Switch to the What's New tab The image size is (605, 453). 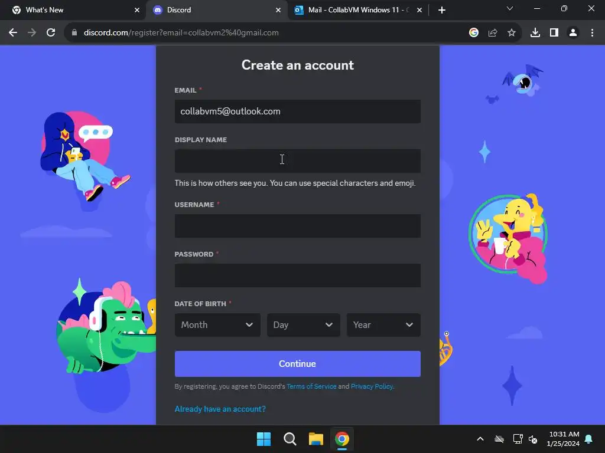pyautogui.click(x=73, y=10)
